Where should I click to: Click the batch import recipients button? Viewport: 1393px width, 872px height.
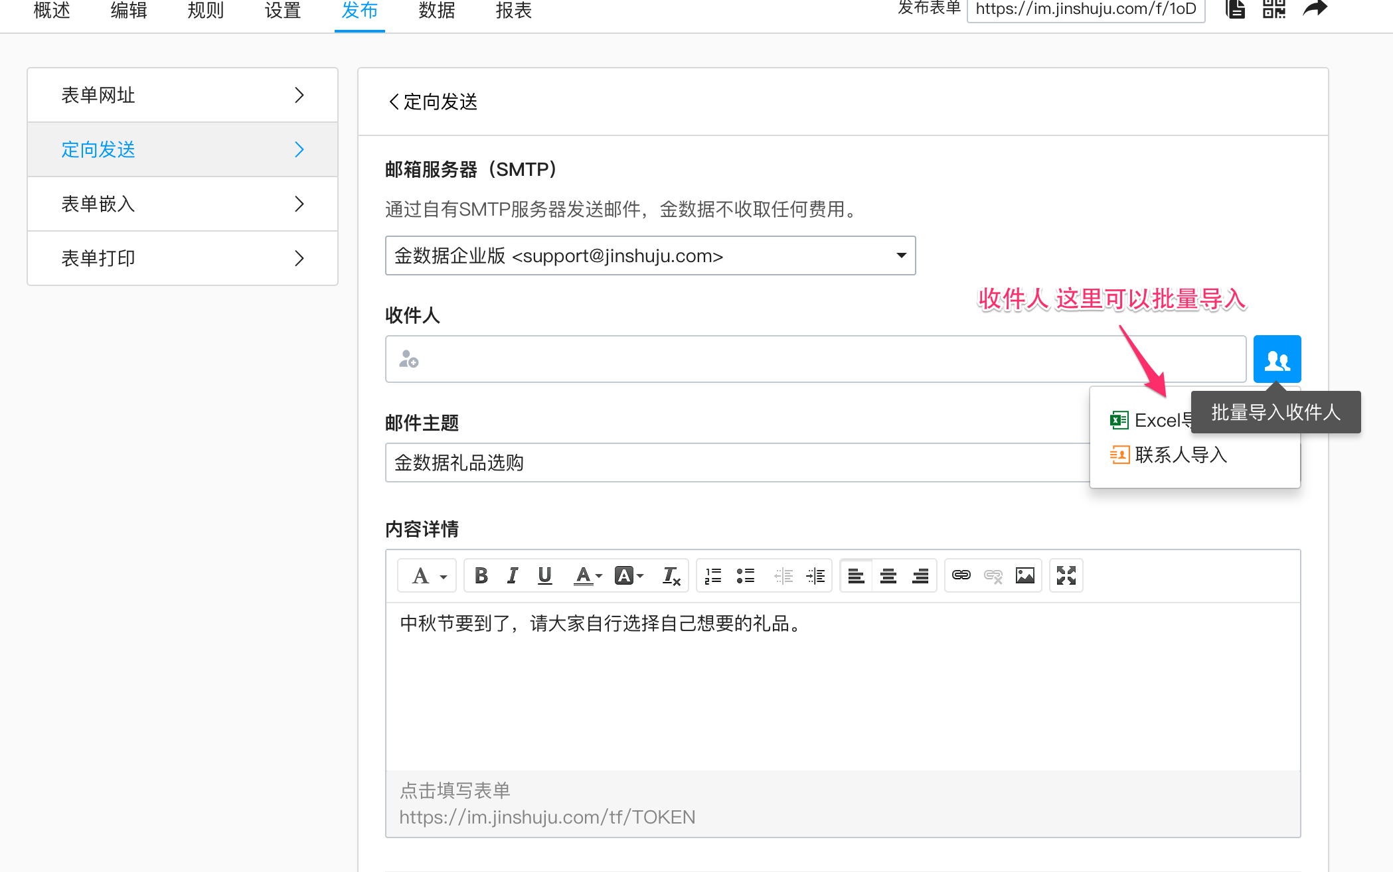click(x=1277, y=359)
